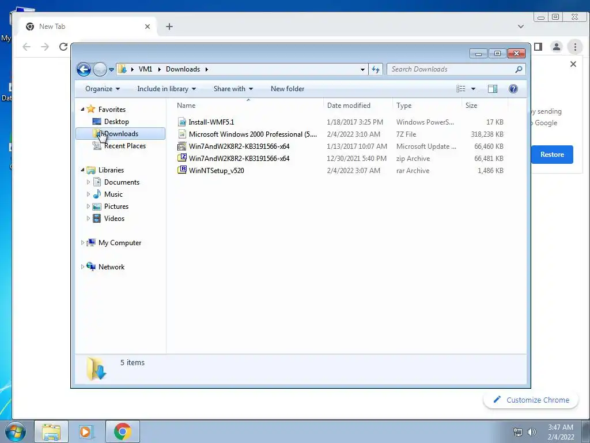Close the Chrome New Tab tab
Image resolution: width=590 pixels, height=443 pixels.
pos(147,27)
